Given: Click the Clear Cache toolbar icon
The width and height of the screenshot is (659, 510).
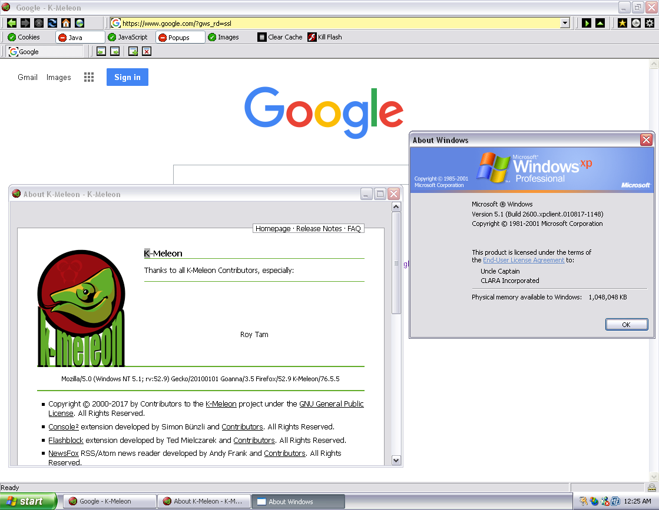Looking at the screenshot, I should 262,38.
